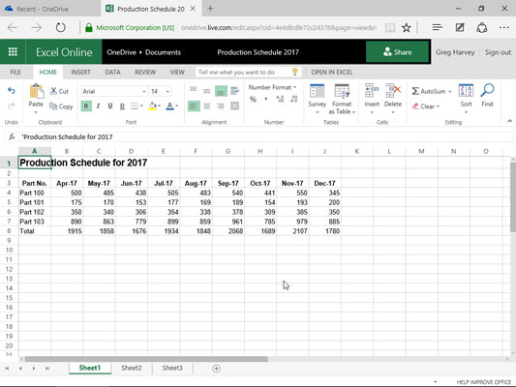Click the Find magnifier icon

pyautogui.click(x=487, y=90)
